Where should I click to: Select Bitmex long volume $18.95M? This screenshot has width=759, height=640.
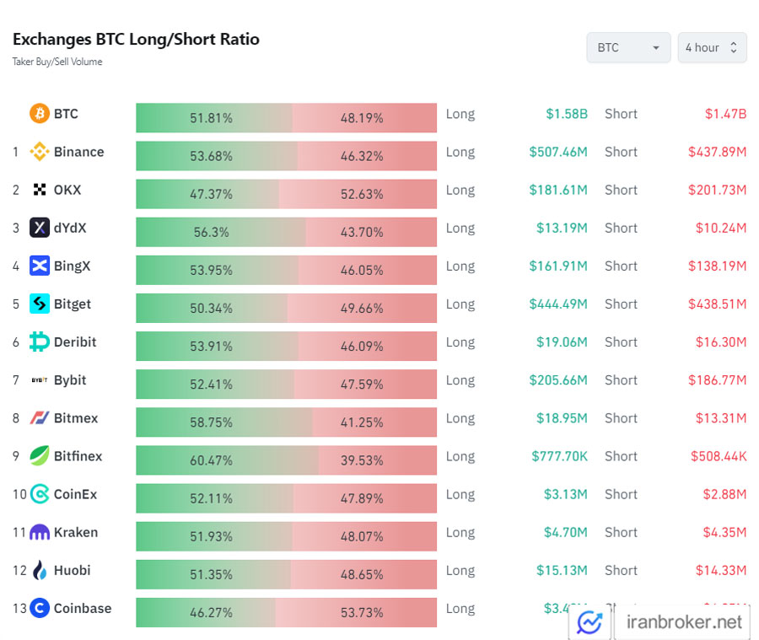point(562,417)
